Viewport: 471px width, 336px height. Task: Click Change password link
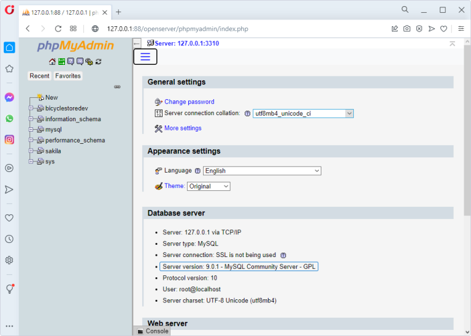coord(190,102)
